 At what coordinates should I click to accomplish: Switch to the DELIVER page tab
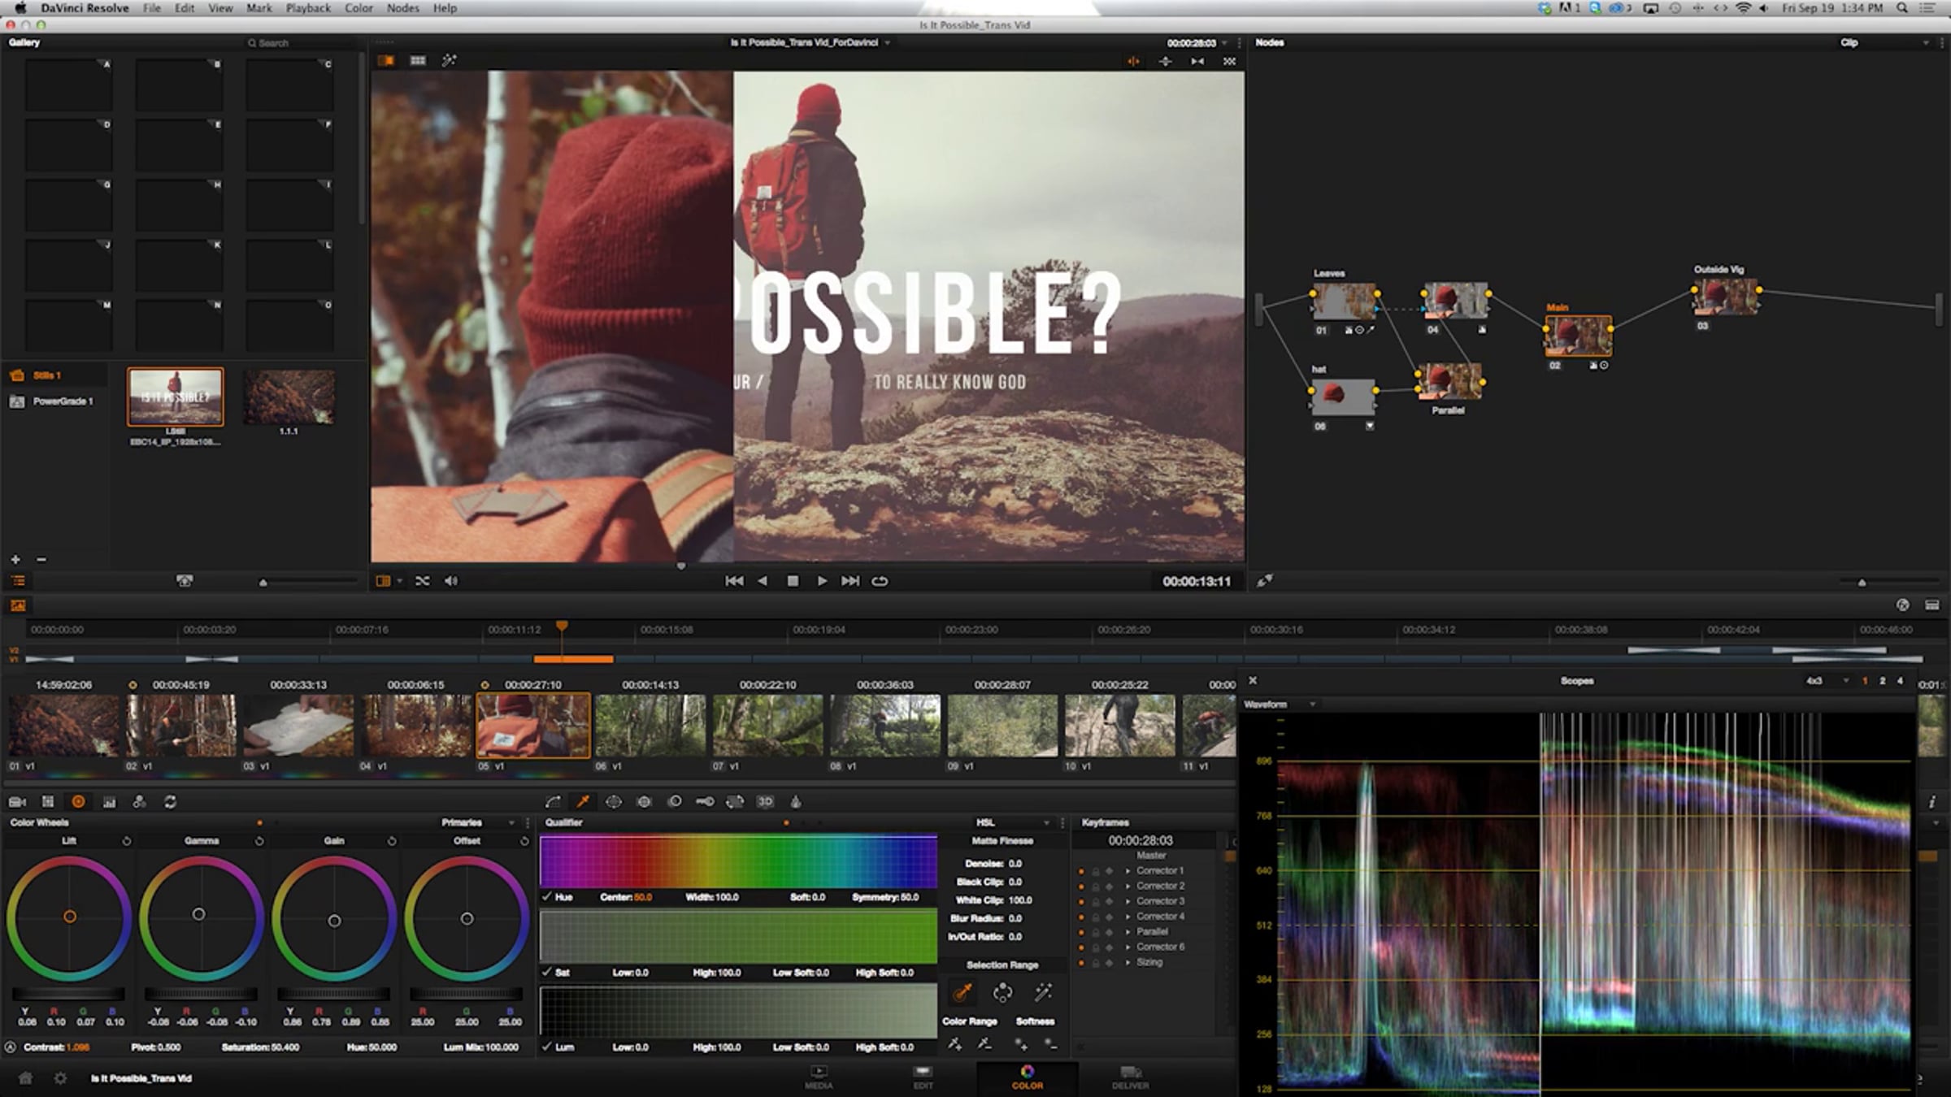tap(1131, 1077)
